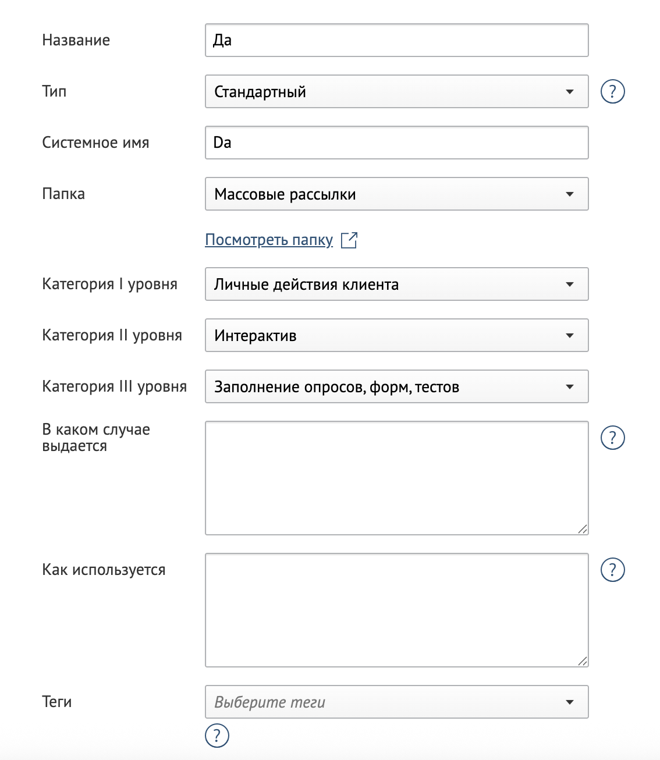Follow the Посмотреть папку link
The image size is (660, 760).
[269, 240]
